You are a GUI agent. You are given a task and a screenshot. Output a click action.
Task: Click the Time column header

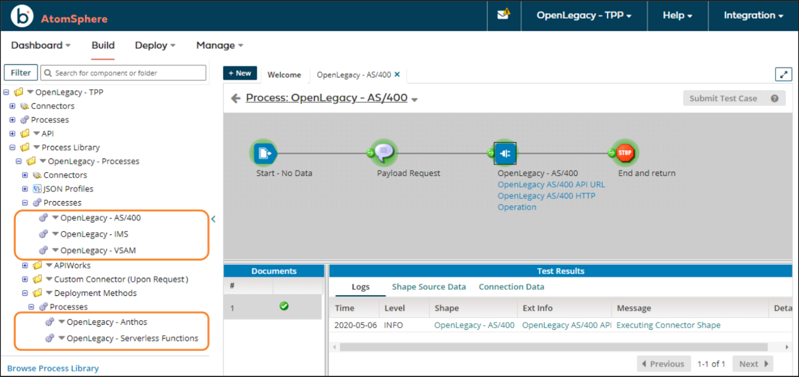point(345,308)
